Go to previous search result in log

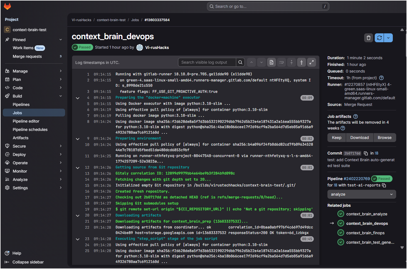251,62
